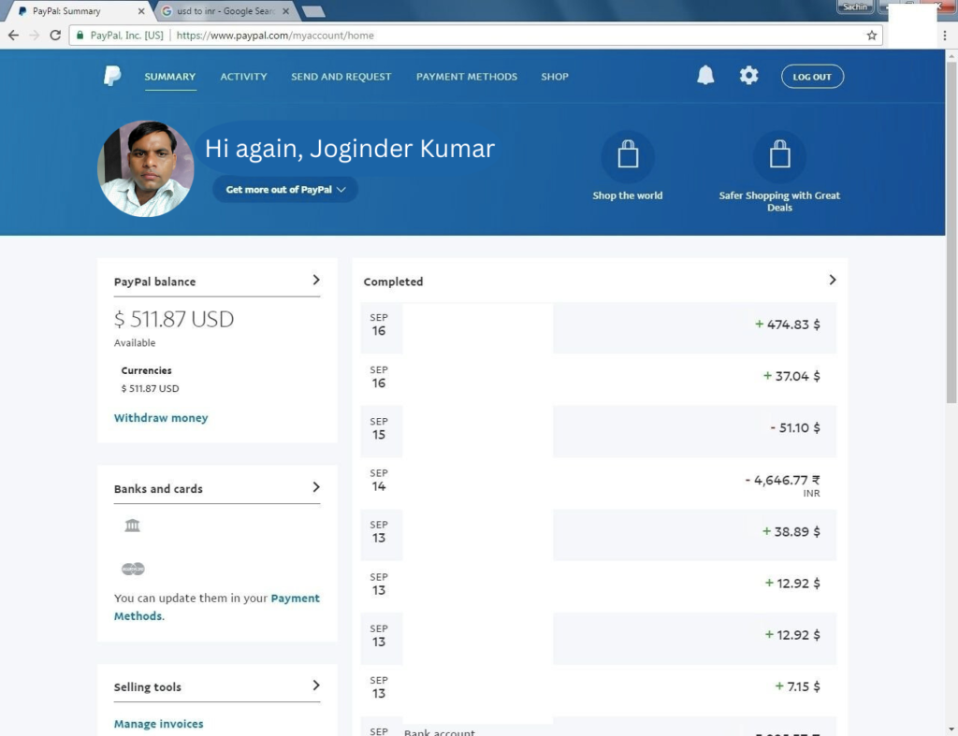Open the +37.04 $ Sep 16 transaction
Image resolution: width=958 pixels, height=736 pixels.
[x=598, y=380]
